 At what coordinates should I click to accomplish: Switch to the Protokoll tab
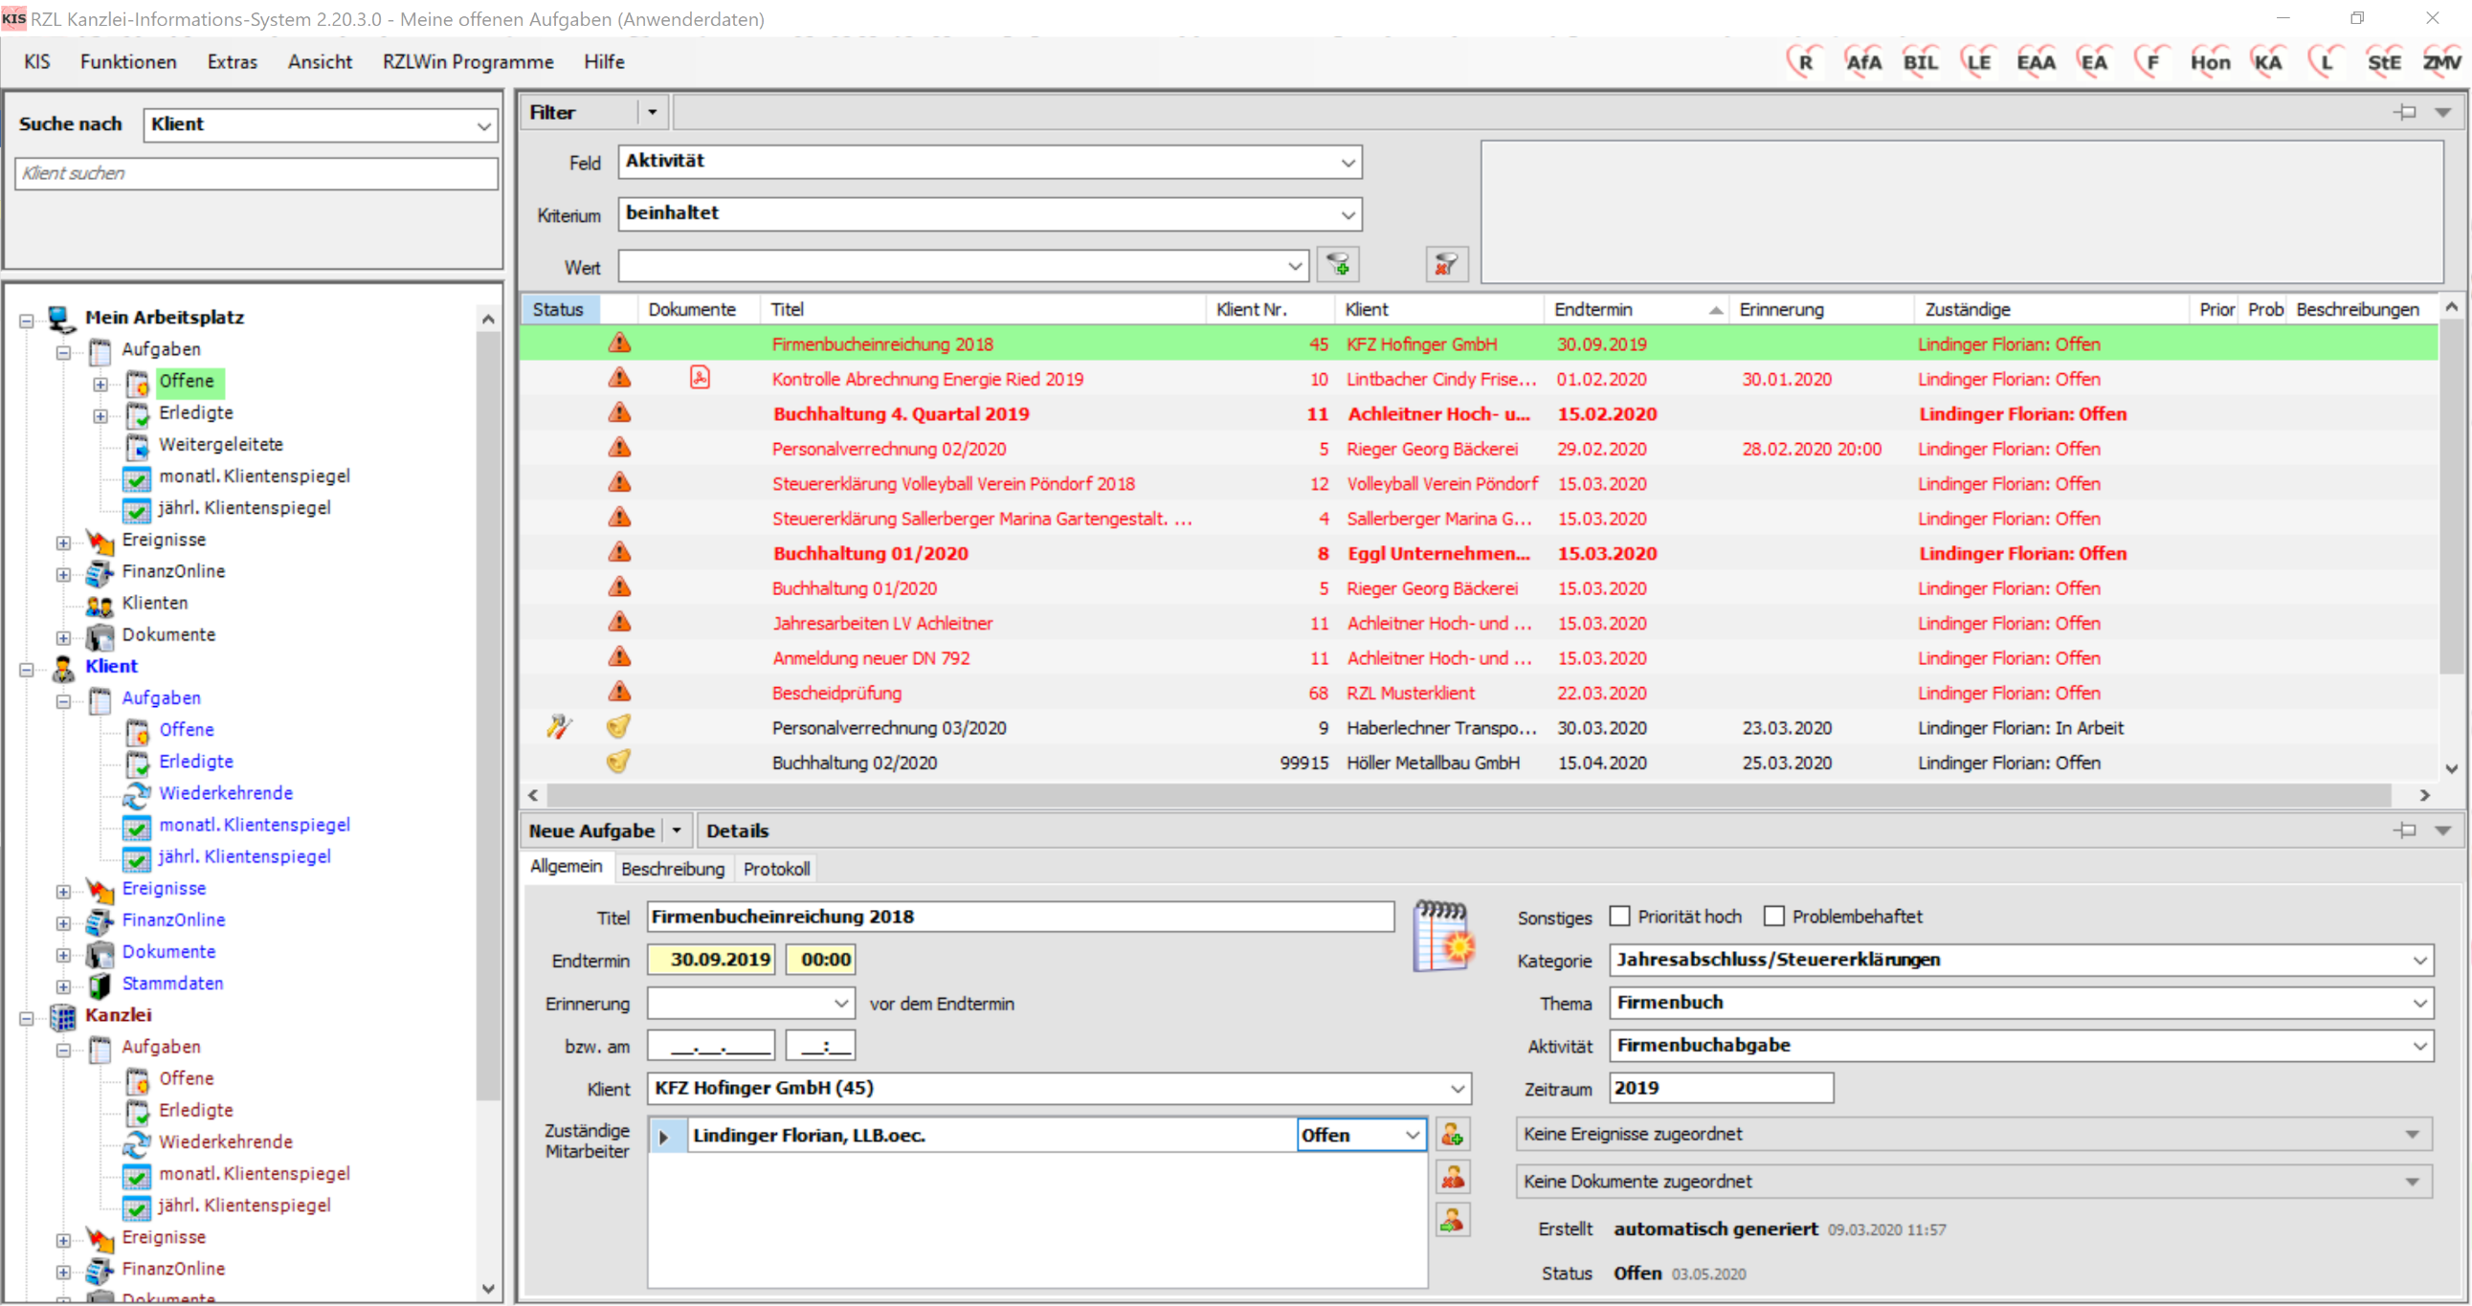pyautogui.click(x=775, y=869)
